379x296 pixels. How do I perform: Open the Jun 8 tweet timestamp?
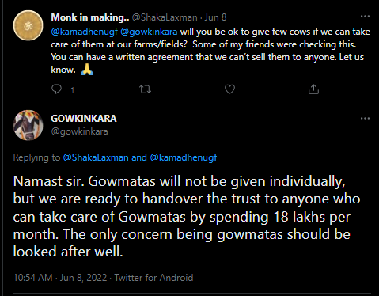(215, 17)
